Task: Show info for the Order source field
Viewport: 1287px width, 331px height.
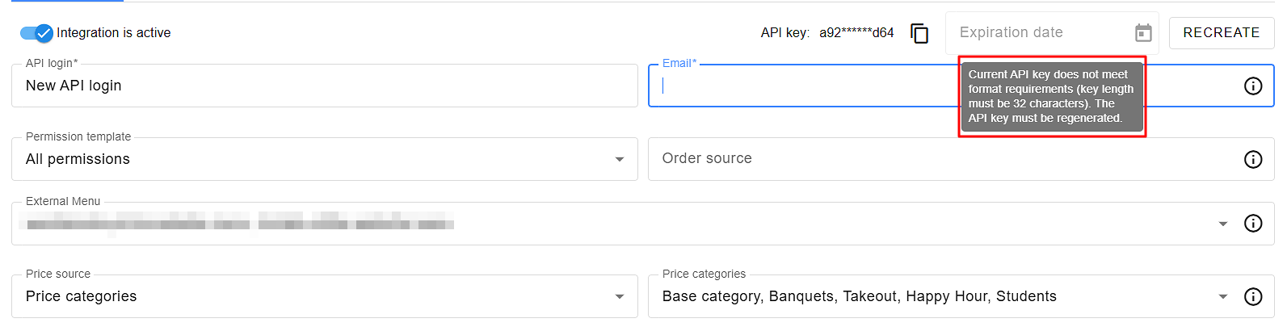Action: [x=1252, y=159]
